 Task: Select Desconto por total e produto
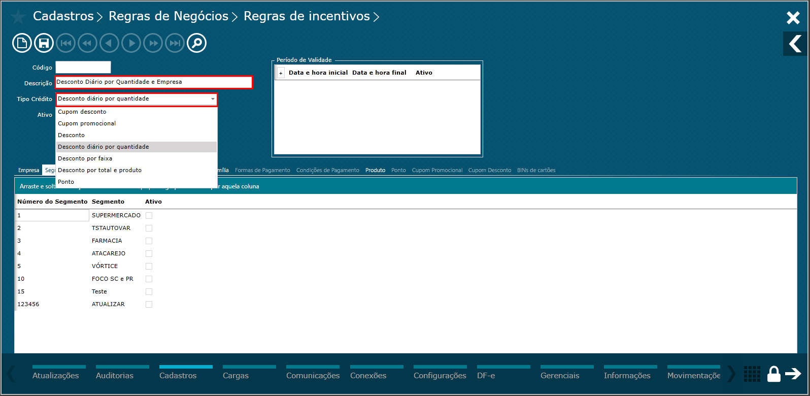[136, 170]
